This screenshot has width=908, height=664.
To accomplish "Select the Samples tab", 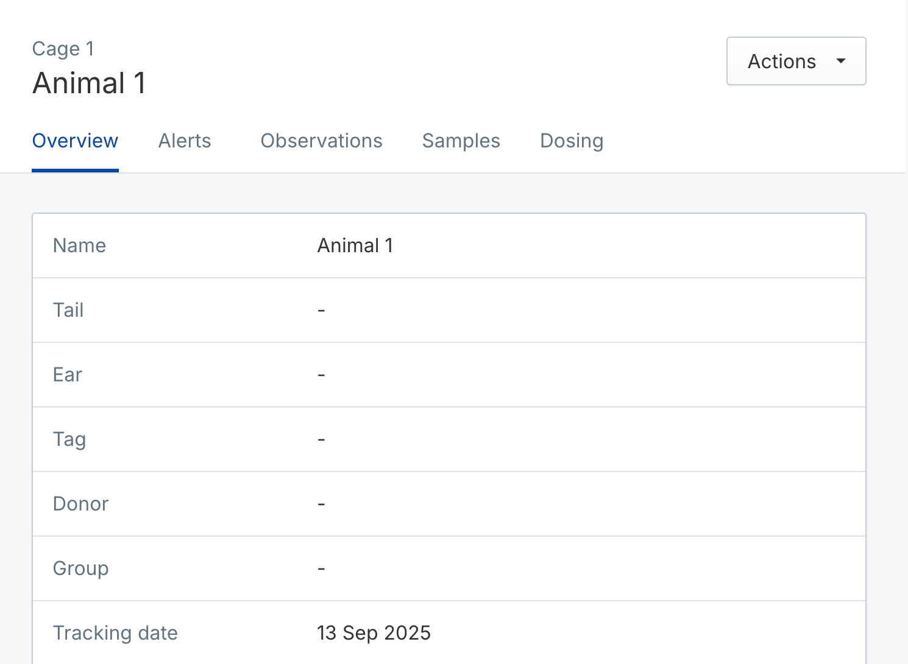I will click(461, 141).
